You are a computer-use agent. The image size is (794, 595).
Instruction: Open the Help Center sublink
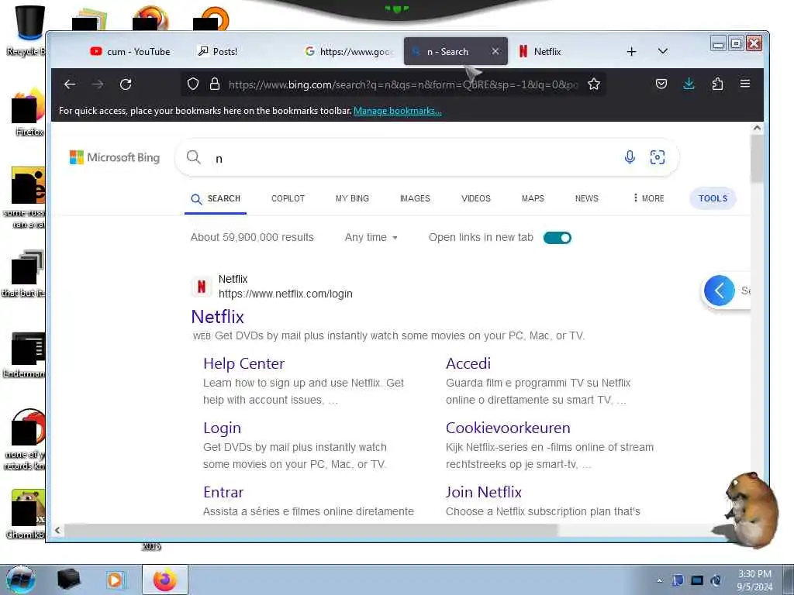click(243, 363)
